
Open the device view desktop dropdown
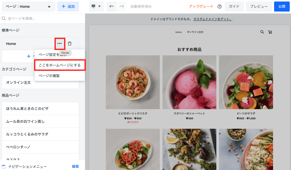96,7
